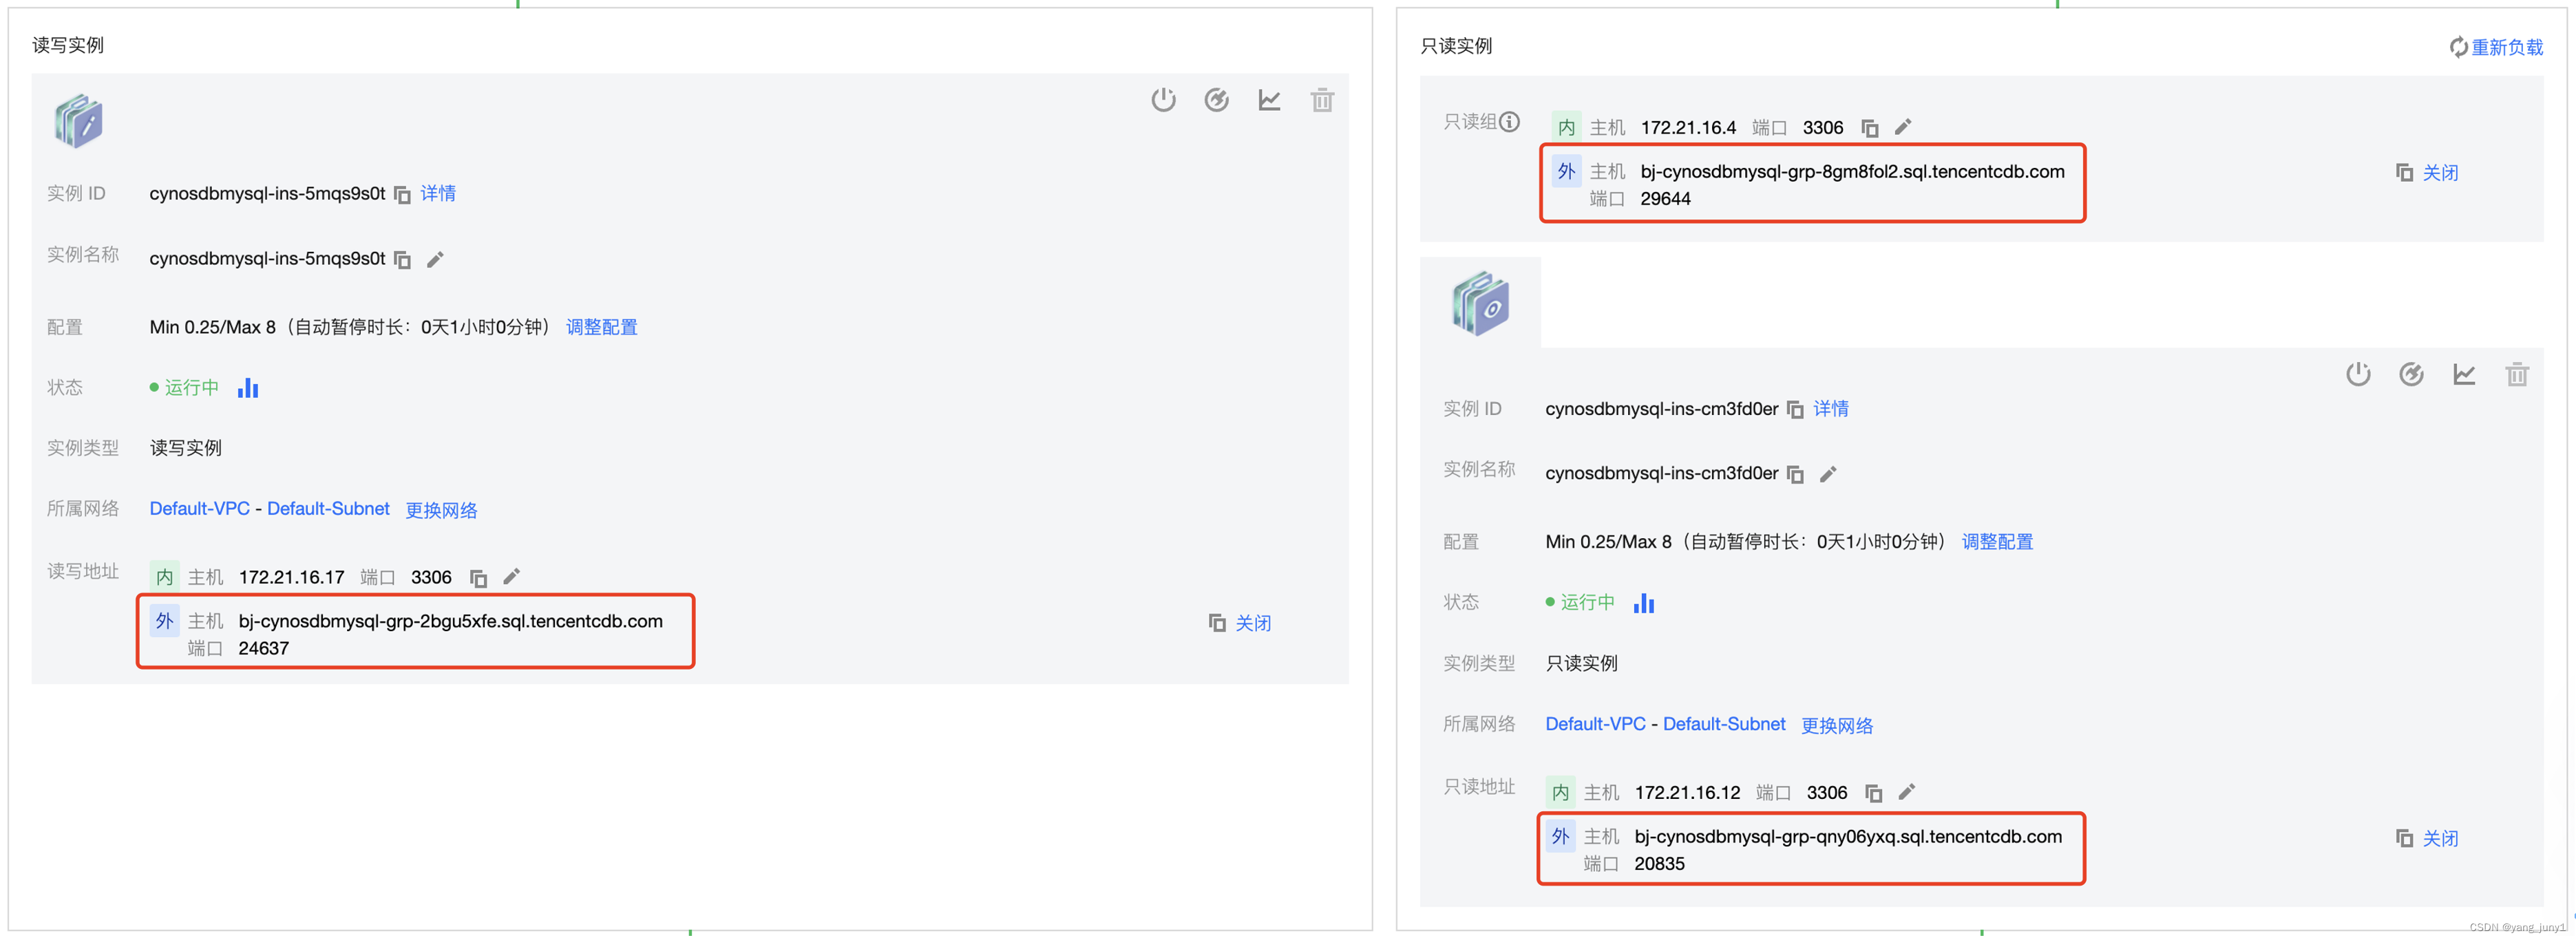Open Default-VPC link of read-only instance
The width and height of the screenshot is (2576, 940).
click(1595, 724)
